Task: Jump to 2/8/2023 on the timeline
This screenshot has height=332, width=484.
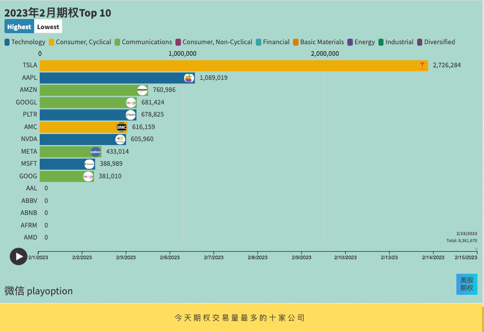Action: [257, 257]
